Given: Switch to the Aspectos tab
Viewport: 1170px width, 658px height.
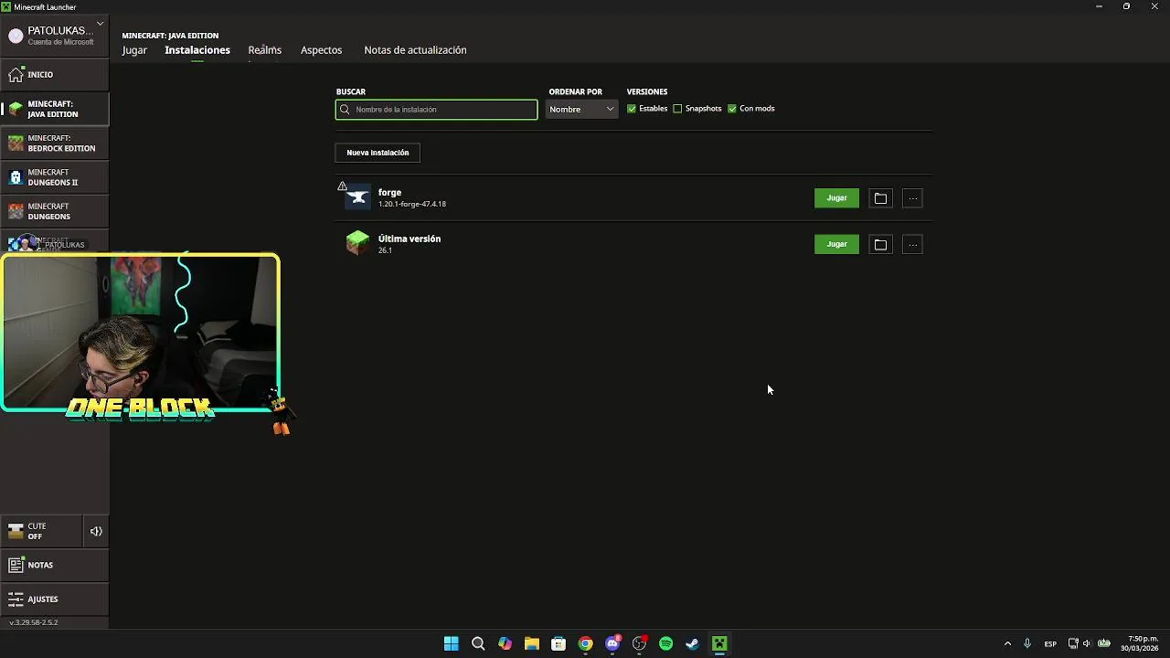Looking at the screenshot, I should 322,50.
